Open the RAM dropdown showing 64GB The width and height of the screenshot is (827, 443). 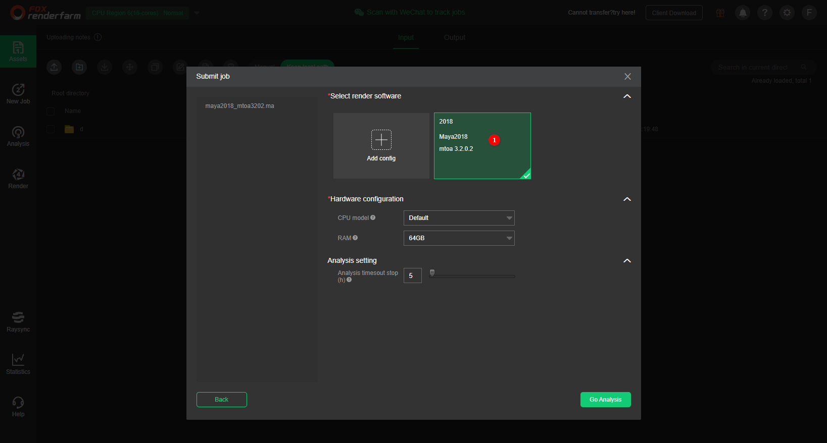[459, 238]
